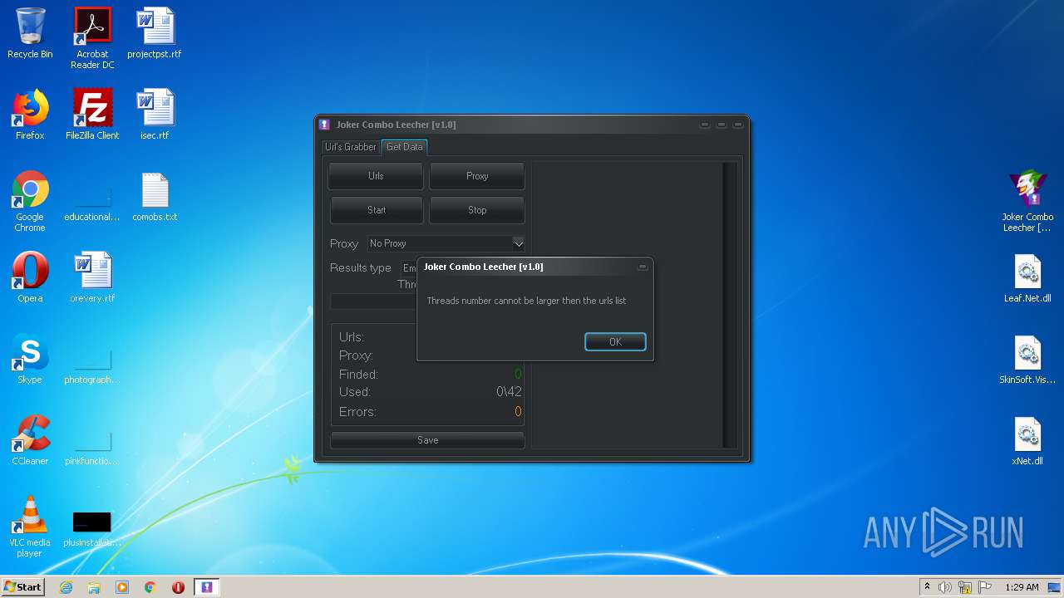Click the Finded label in stats

pyautogui.click(x=358, y=375)
